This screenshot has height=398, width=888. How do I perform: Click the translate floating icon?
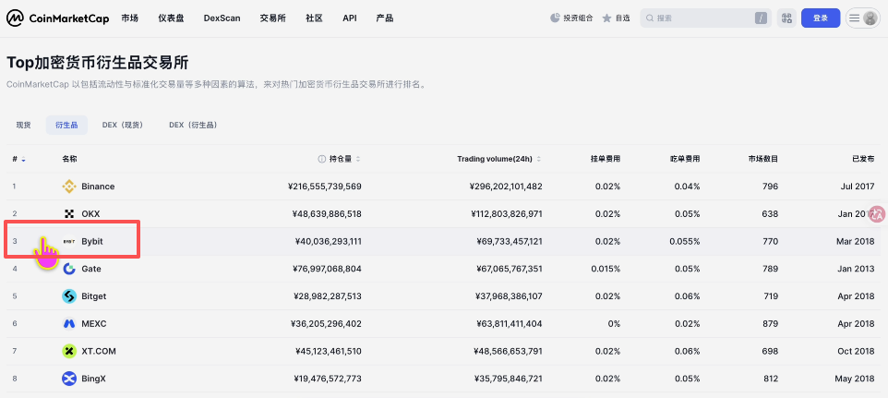tap(877, 213)
